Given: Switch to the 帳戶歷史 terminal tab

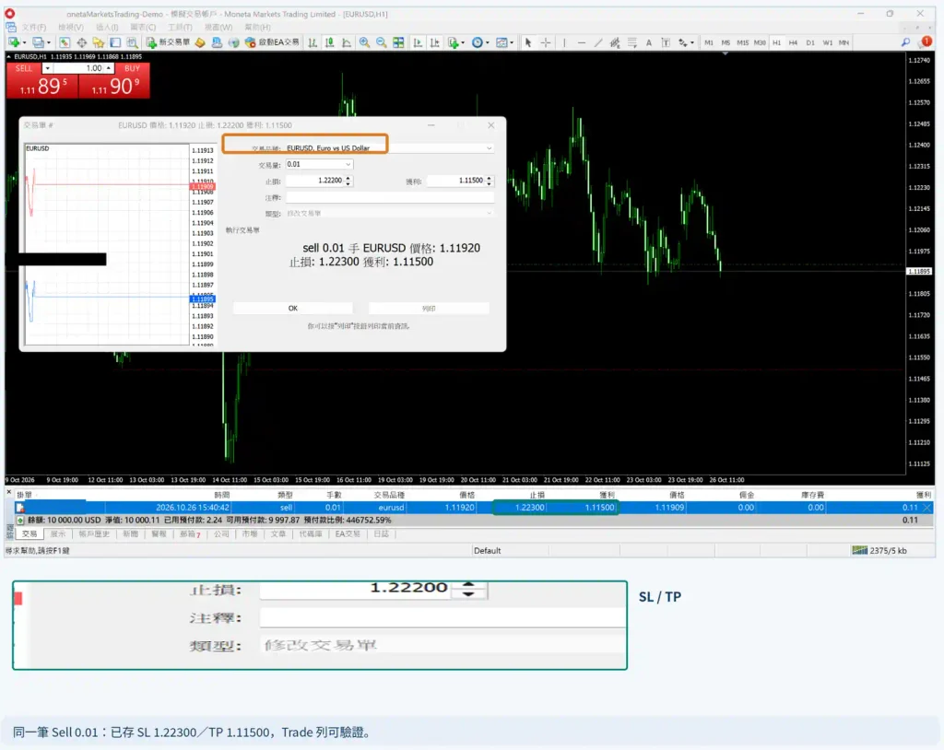Looking at the screenshot, I should [x=94, y=533].
